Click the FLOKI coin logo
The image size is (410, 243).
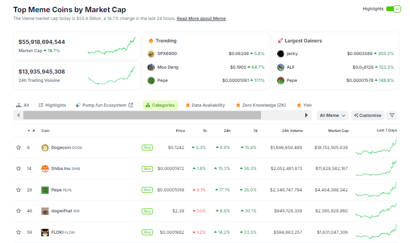click(45, 232)
